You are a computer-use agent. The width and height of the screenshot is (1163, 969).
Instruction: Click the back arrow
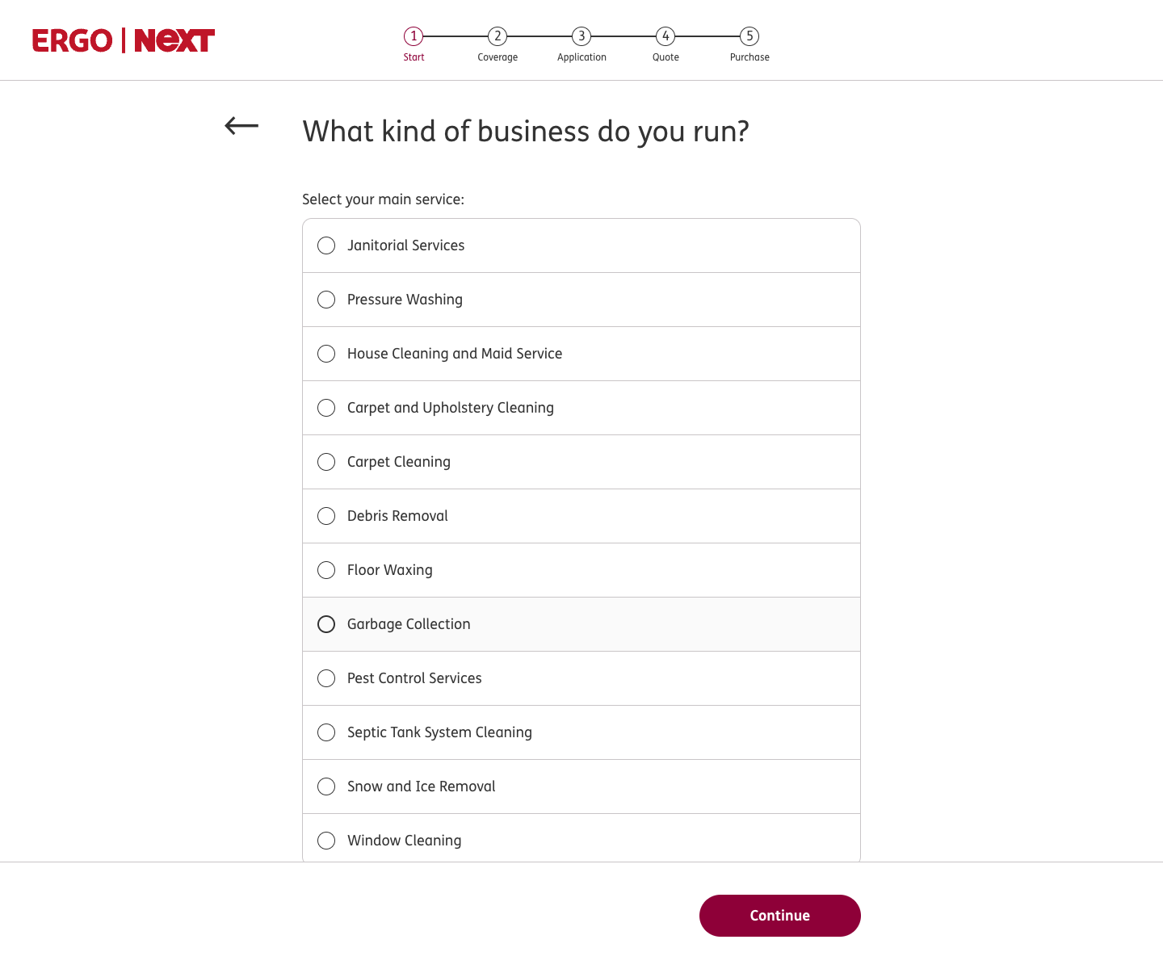pyautogui.click(x=239, y=125)
